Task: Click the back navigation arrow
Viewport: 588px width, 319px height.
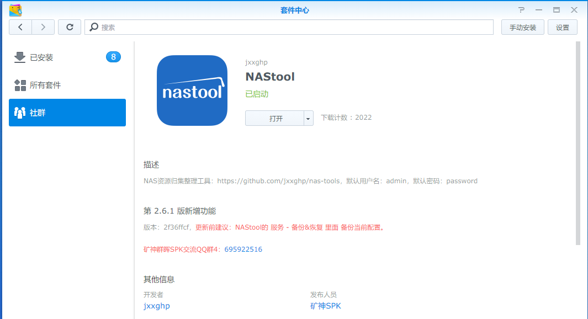Action: tap(20, 27)
